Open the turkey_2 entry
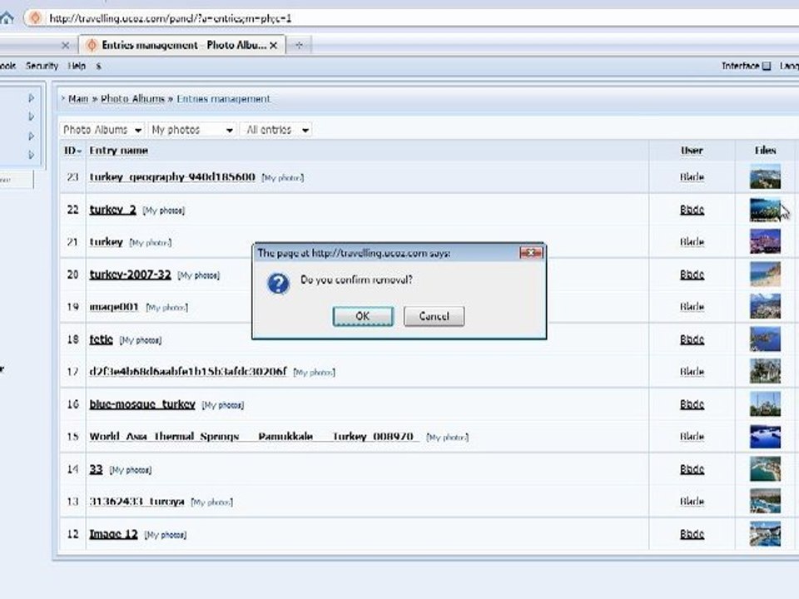The height and width of the screenshot is (599, 799). (x=112, y=210)
